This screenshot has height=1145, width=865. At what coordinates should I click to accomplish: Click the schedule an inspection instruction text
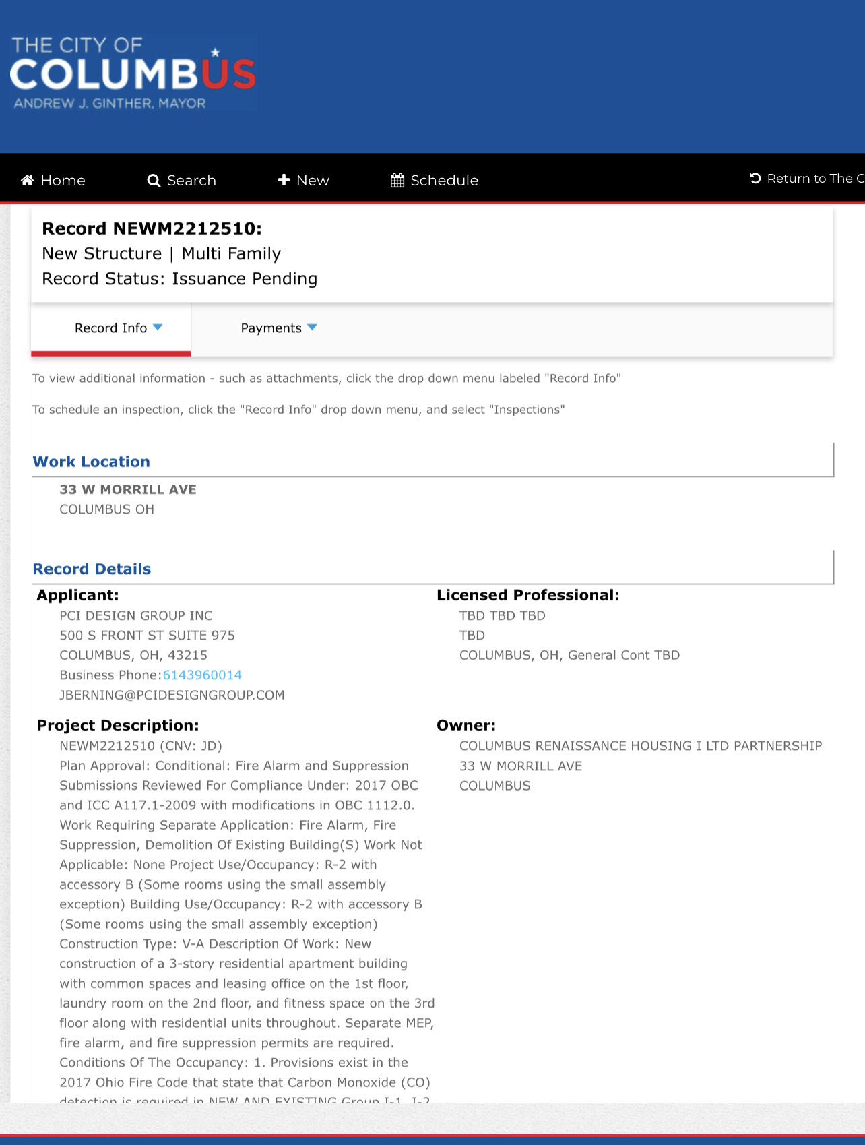(298, 410)
